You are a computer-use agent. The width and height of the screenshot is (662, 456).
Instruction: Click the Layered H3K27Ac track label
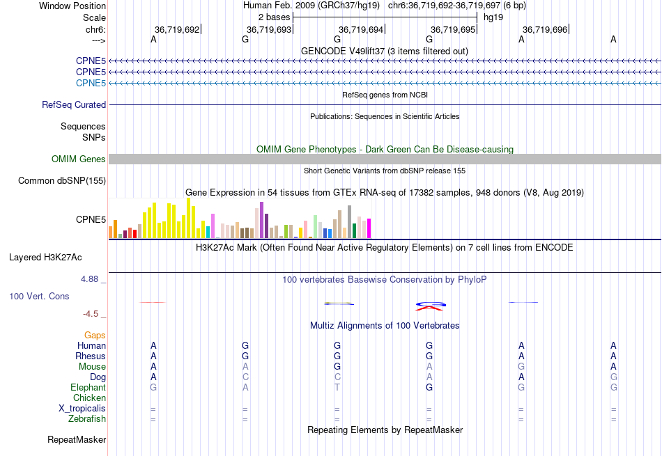(x=45, y=258)
